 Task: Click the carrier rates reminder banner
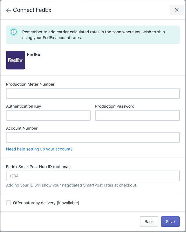[x=93, y=34]
